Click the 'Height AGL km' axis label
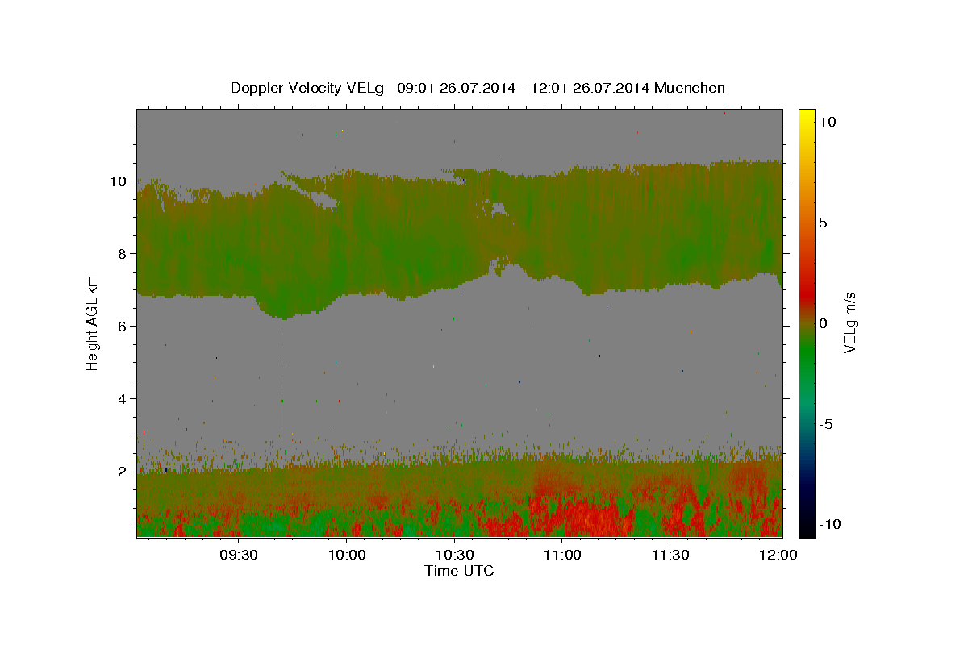Viewport: 968px width, 645px height. pos(93,322)
